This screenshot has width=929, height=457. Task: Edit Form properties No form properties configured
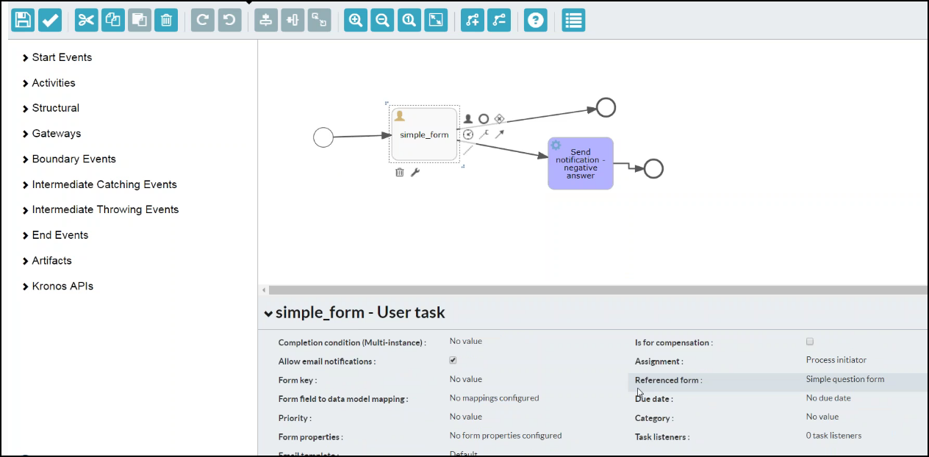(506, 436)
